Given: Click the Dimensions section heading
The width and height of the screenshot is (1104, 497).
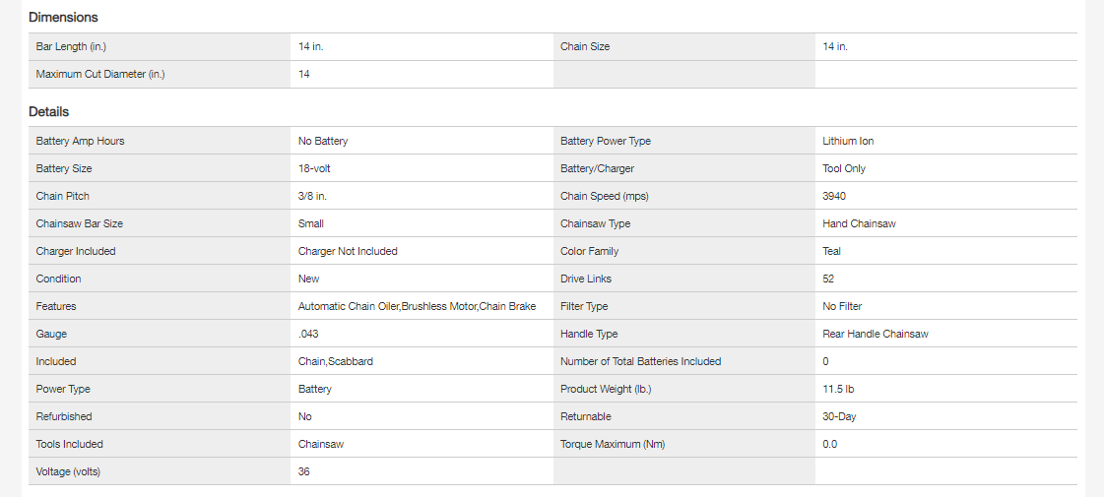Looking at the screenshot, I should point(63,18).
